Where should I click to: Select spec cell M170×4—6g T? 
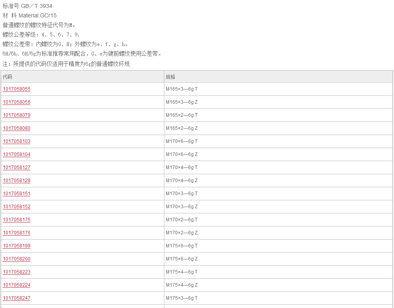[278, 167]
